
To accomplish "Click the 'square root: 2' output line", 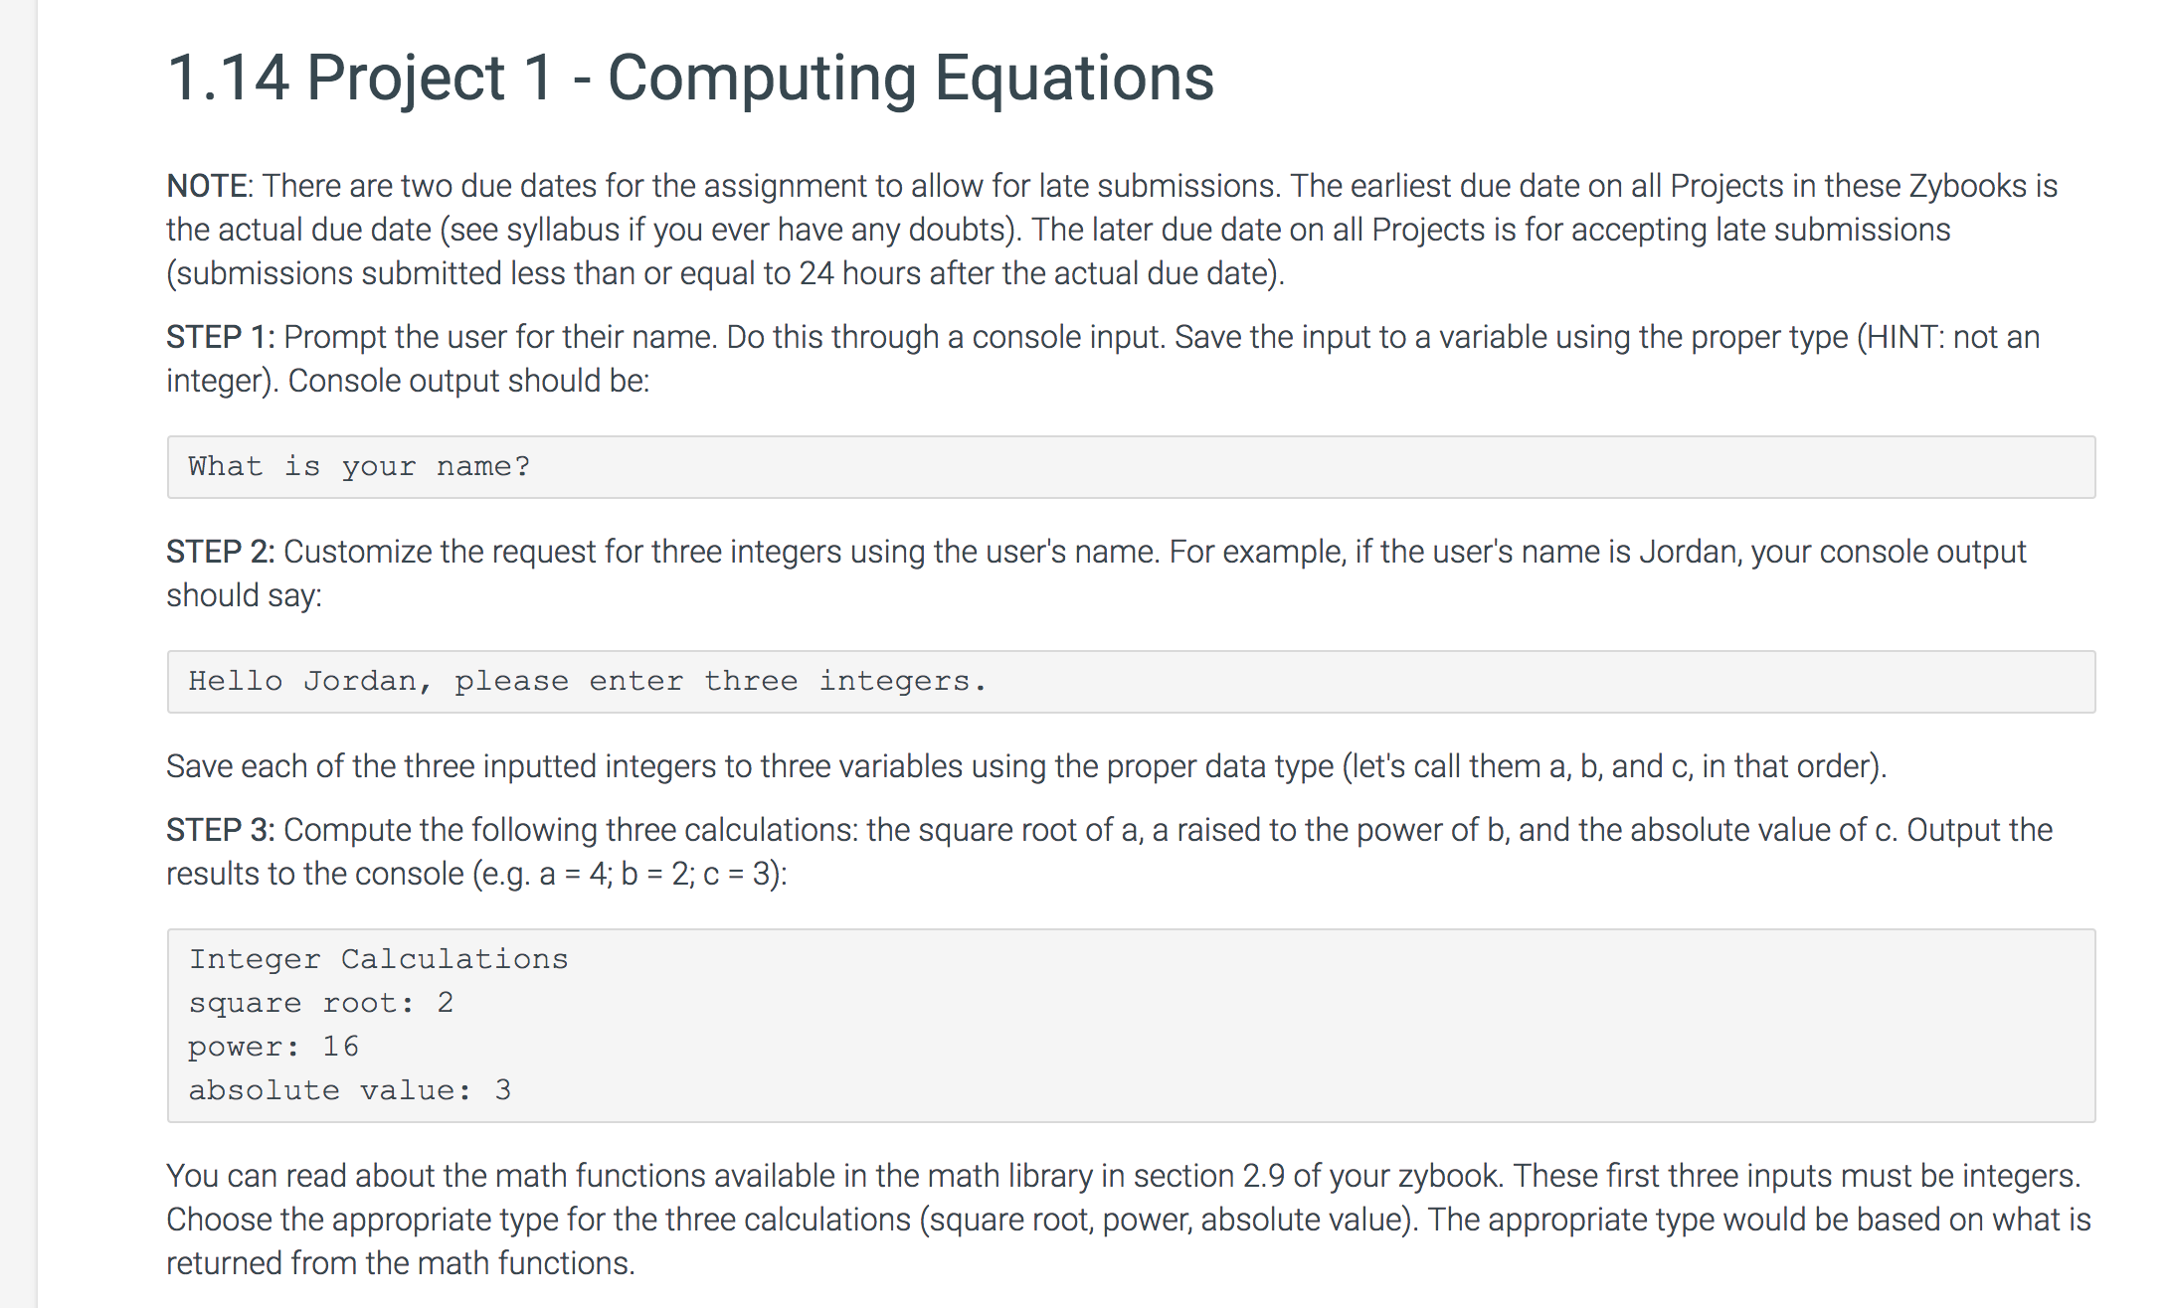I will (320, 1003).
